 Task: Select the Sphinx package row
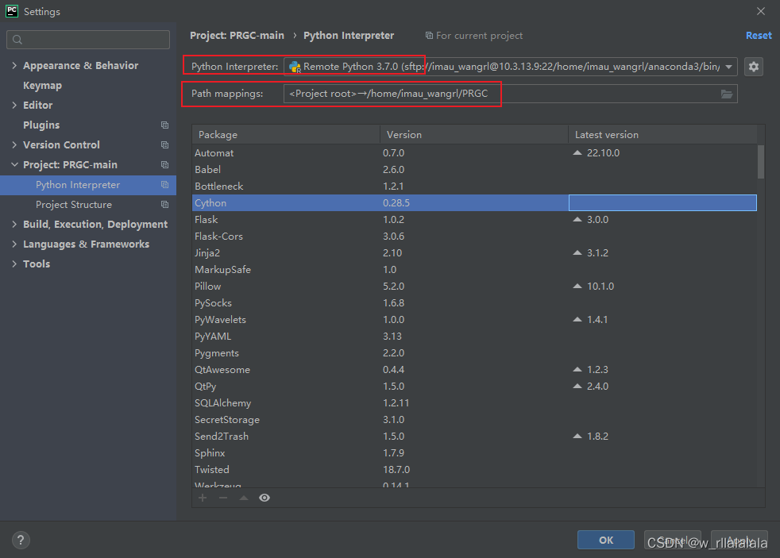[x=474, y=453]
